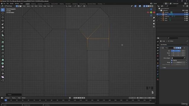
Task: Open the File menu
Action: coord(4,4)
